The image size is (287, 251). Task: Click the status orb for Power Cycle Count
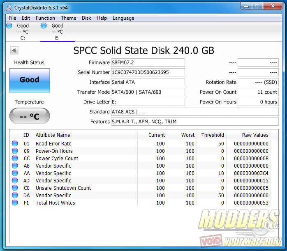(x=15, y=158)
